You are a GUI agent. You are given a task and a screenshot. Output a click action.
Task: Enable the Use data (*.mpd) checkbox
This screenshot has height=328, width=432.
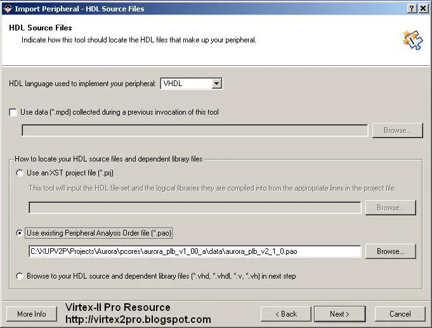(13, 112)
